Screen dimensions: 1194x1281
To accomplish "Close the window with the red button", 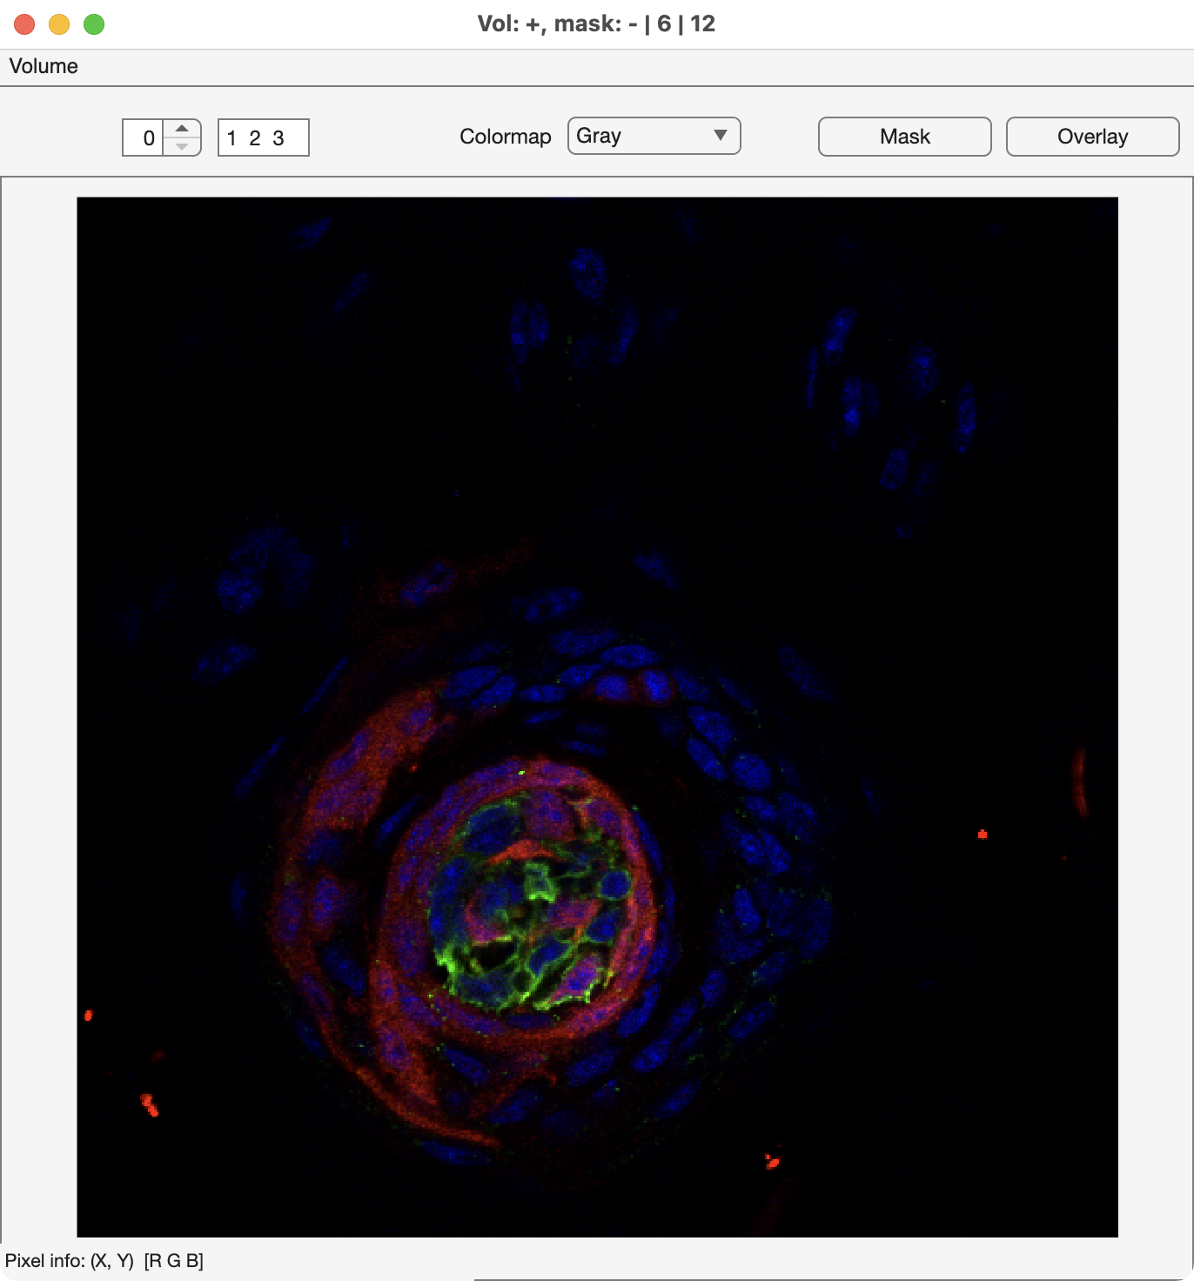I will (24, 24).
